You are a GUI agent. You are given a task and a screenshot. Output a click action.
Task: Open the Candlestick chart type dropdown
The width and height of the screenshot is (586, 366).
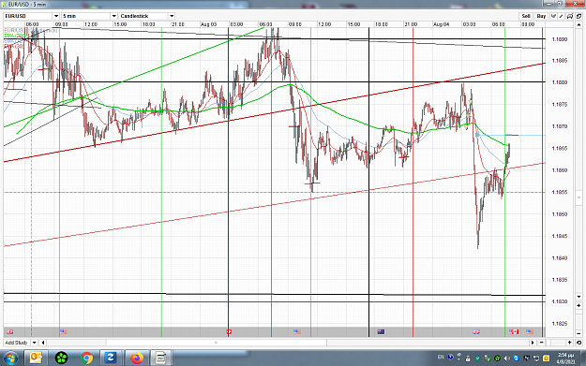(x=172, y=16)
